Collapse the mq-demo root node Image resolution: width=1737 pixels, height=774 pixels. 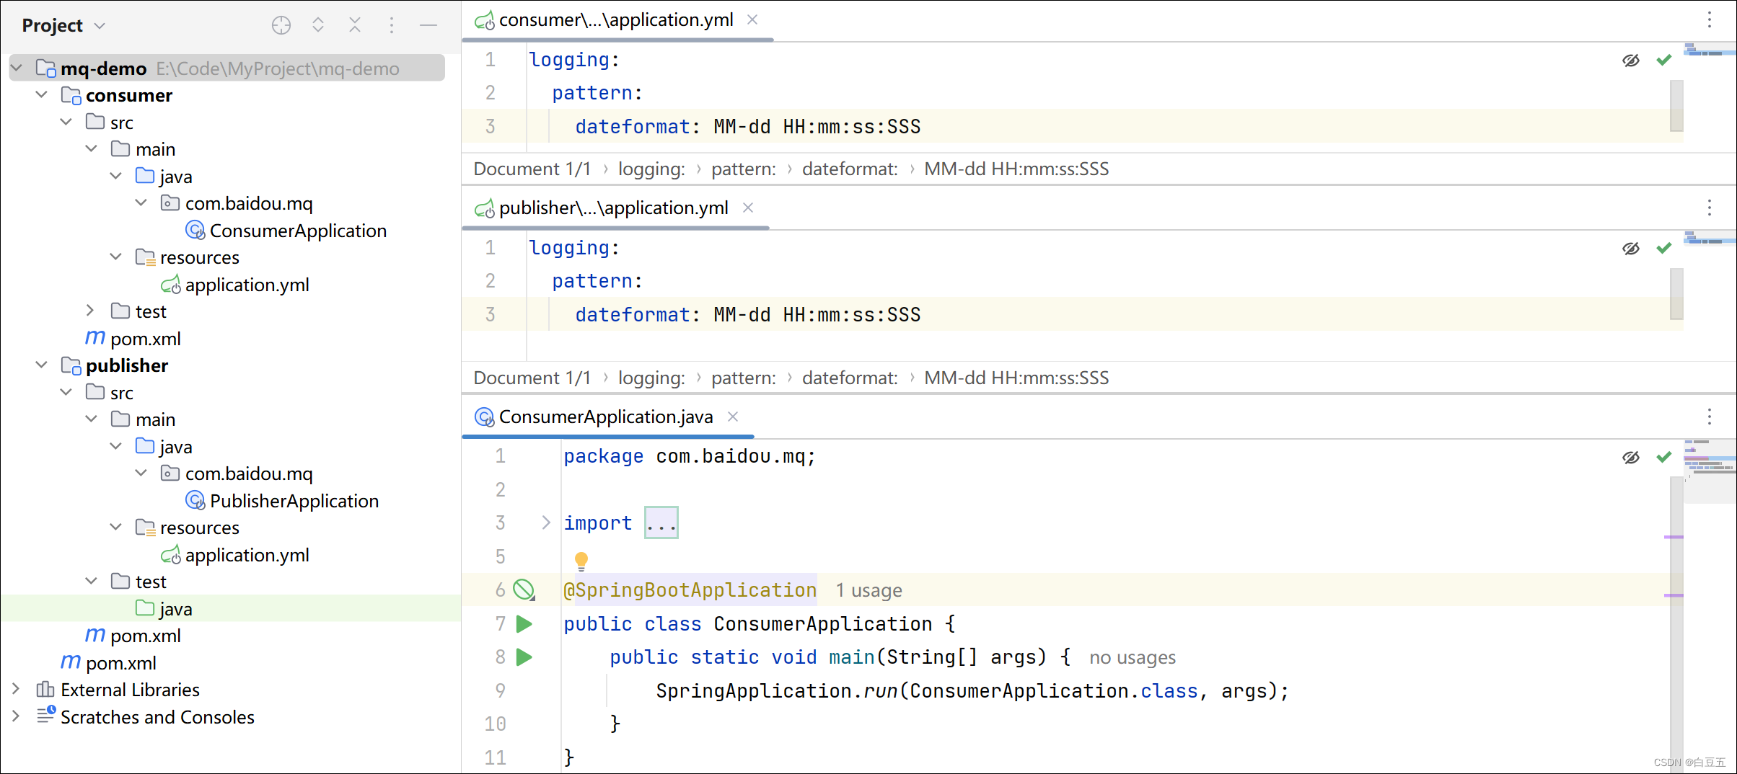click(x=17, y=68)
